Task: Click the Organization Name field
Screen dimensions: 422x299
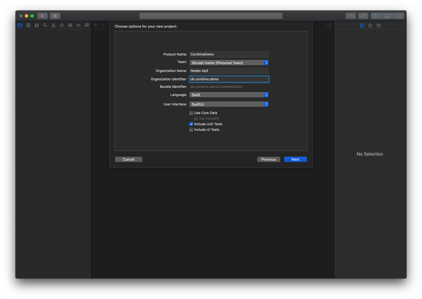Action: 229,71
